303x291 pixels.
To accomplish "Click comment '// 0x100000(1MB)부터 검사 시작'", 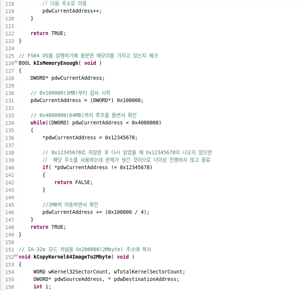I will [70, 93].
